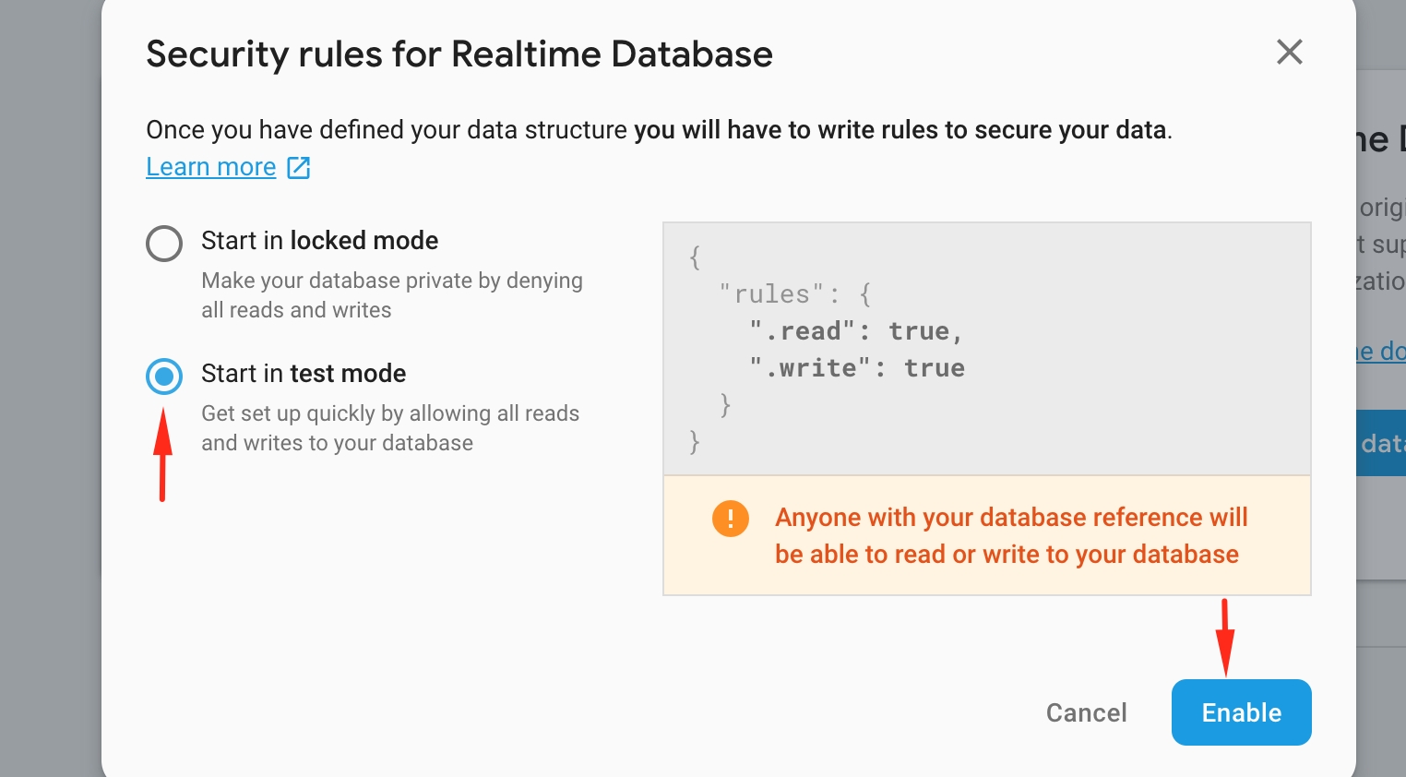Click the ".write": true line in code
This screenshot has width=1406, height=777.
857,368
